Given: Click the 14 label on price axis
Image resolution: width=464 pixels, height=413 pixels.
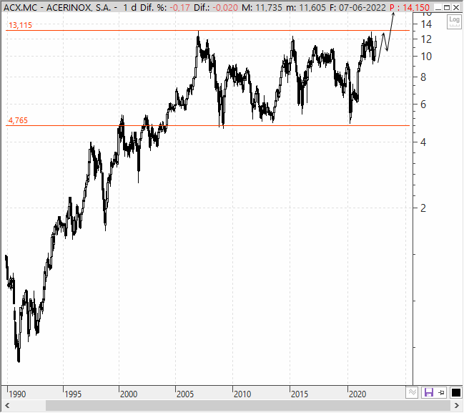Looking at the screenshot, I should point(426,24).
